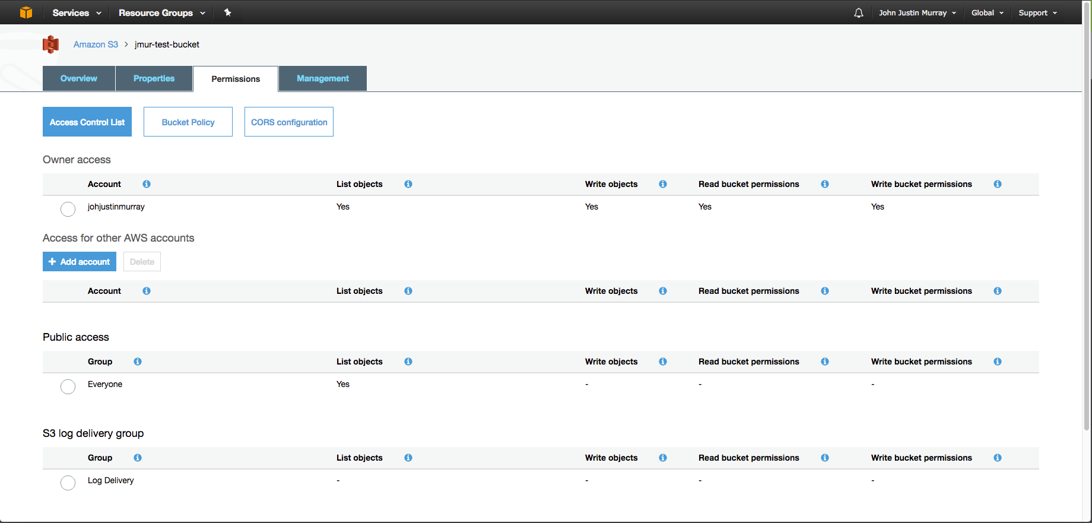Click info icon beside Group under Public access
Viewport: 1092px width, 523px height.
click(x=138, y=362)
